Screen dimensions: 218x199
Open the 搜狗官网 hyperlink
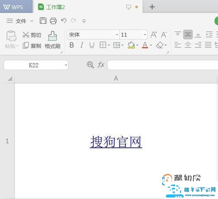tap(116, 142)
